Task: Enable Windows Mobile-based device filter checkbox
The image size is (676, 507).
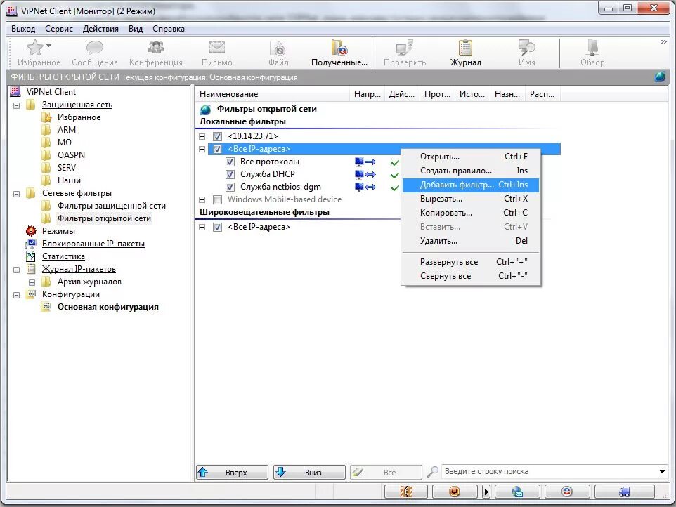Action: [x=217, y=200]
